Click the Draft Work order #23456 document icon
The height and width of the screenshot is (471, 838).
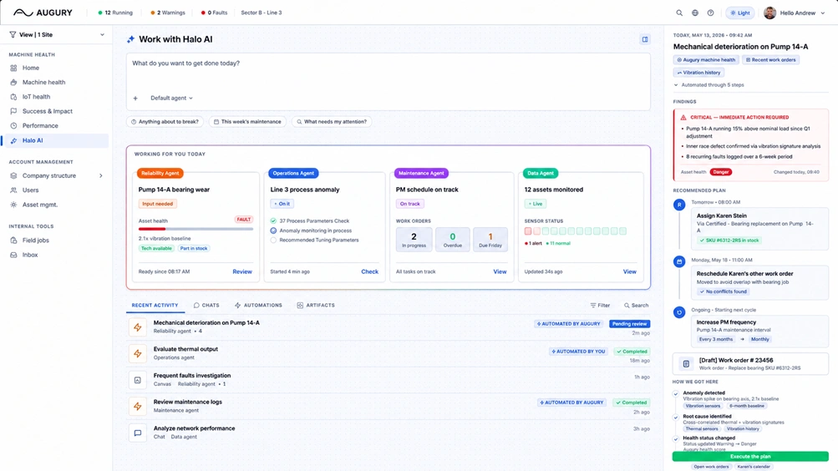click(x=686, y=363)
